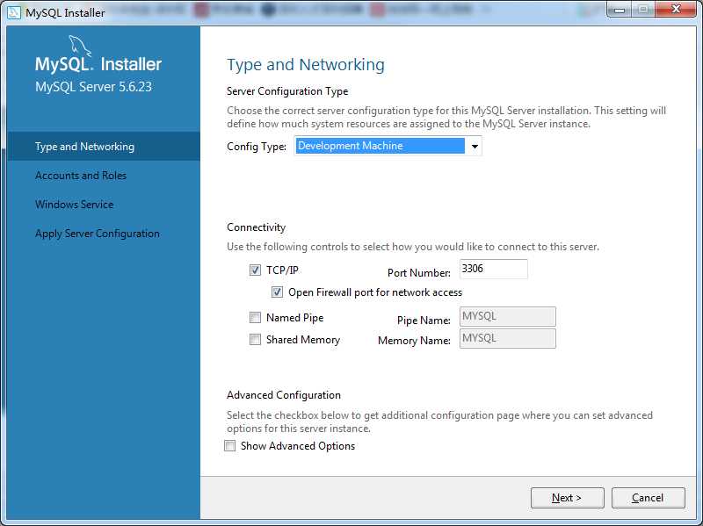Image resolution: width=703 pixels, height=526 pixels.
Task: Click the Port Number label
Action: point(419,273)
